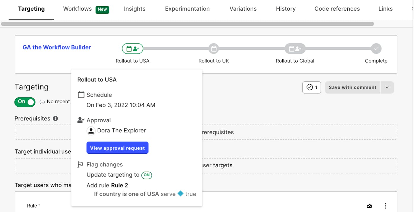The height and width of the screenshot is (212, 414).
Task: Open GA the Workflow Builder link
Action: coord(57,47)
